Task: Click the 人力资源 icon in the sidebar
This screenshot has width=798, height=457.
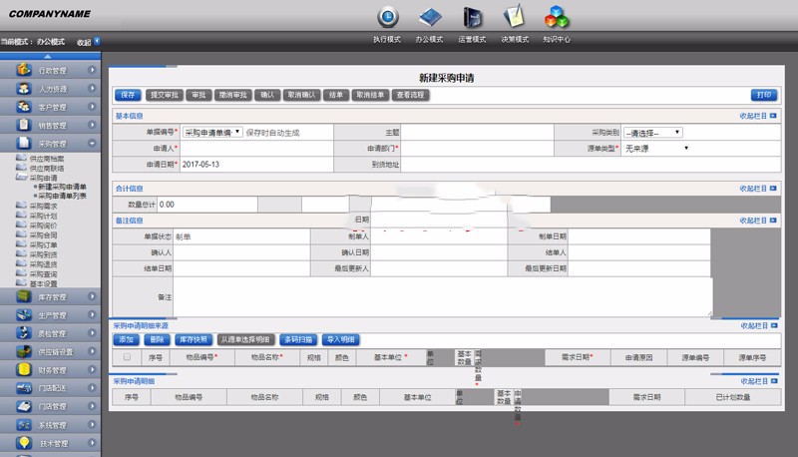Action: point(23,89)
